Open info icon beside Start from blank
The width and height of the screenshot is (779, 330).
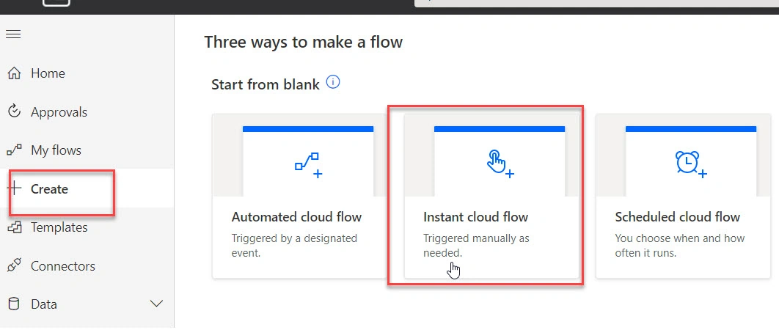click(x=333, y=82)
